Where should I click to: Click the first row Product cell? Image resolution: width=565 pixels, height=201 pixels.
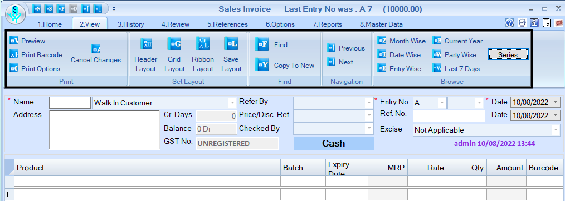pos(147,181)
